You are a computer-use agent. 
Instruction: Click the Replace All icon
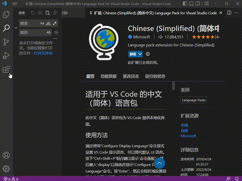56,32
